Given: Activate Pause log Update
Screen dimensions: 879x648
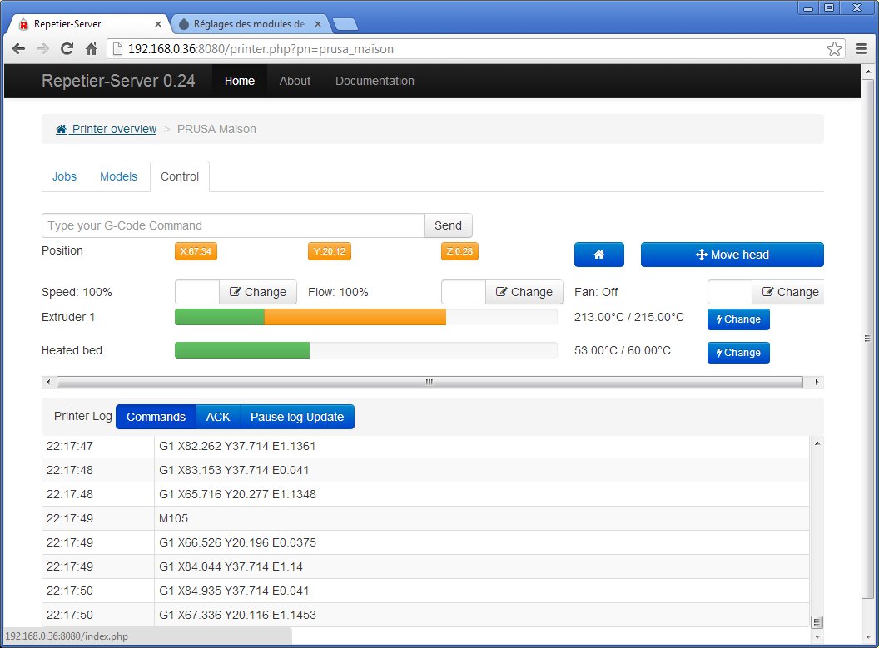Looking at the screenshot, I should 296,416.
